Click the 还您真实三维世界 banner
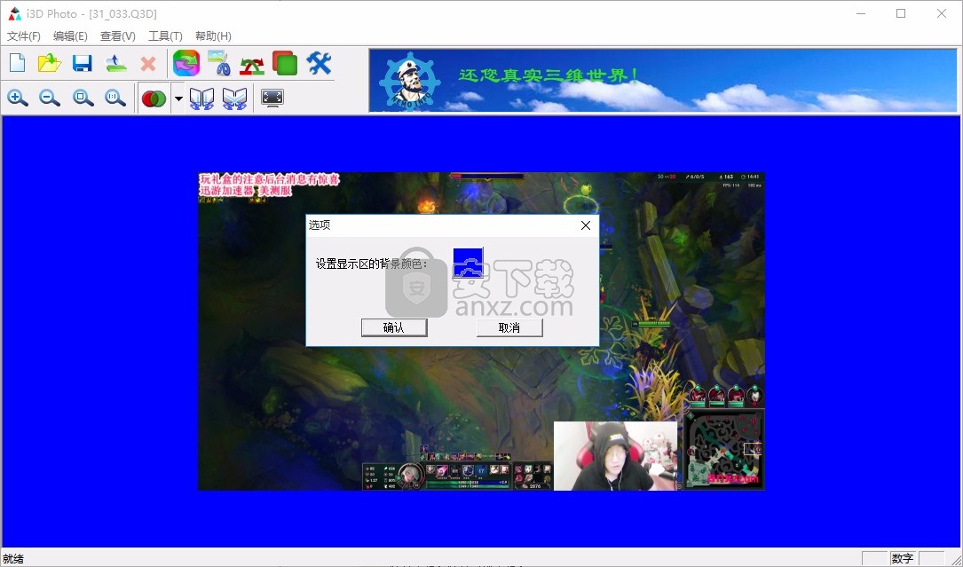This screenshot has height=567, width=963. [663, 81]
